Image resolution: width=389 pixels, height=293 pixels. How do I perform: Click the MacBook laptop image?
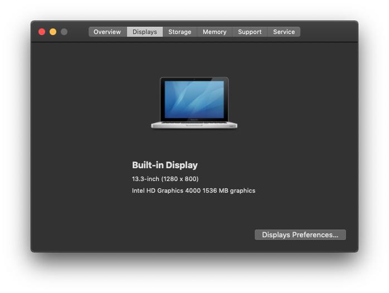(194, 103)
